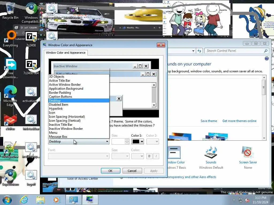
Task: Click OK in appearance dialog
Action: coord(111,171)
